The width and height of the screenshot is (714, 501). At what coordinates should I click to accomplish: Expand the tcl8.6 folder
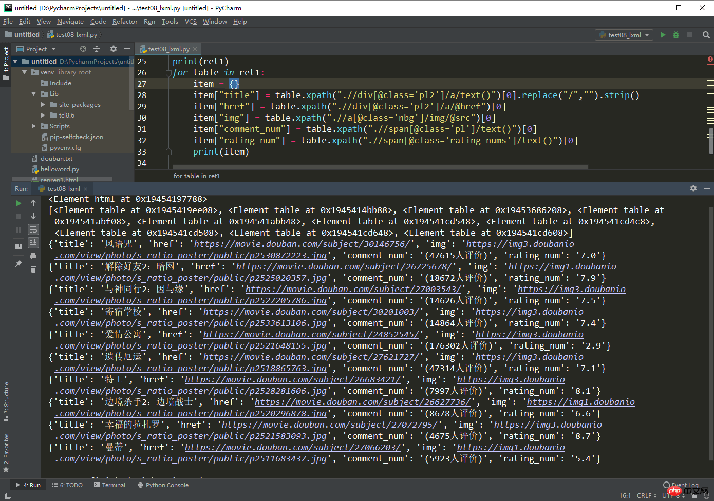tap(43, 115)
